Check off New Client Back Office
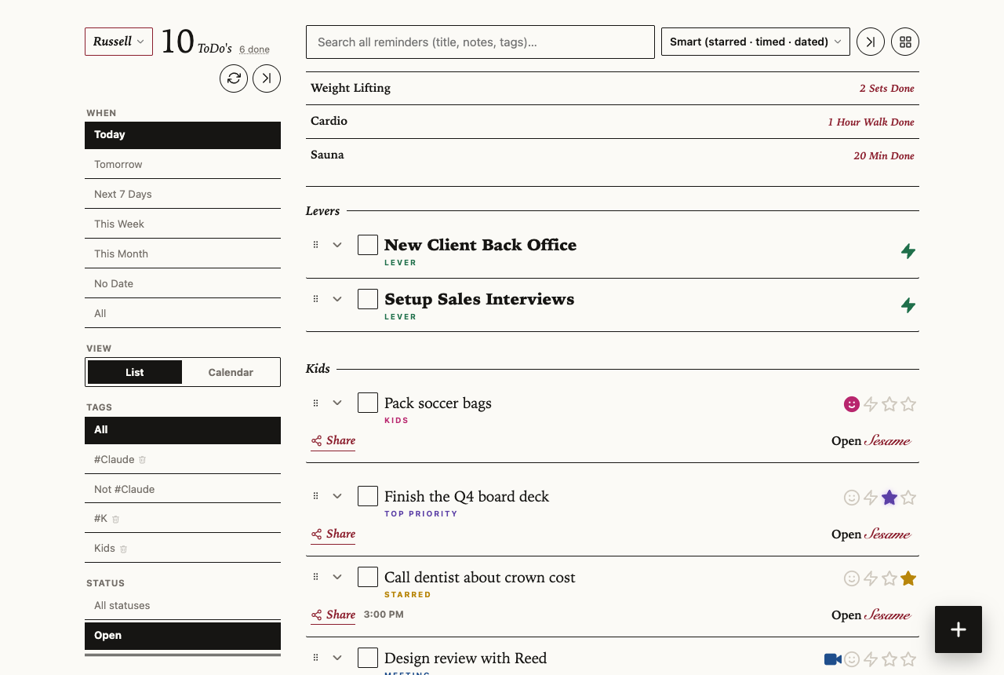Screen dimensions: 1004x675 point(368,245)
